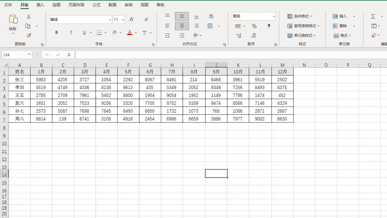
Task: Apply percent style from the Number group
Action: pyautogui.click(x=254, y=26)
